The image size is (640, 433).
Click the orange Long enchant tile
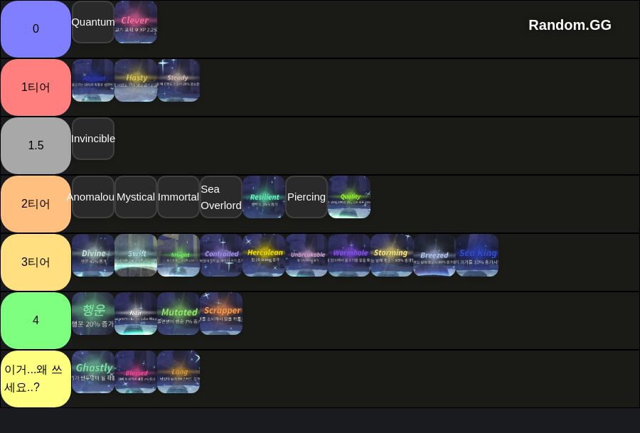[x=178, y=372]
